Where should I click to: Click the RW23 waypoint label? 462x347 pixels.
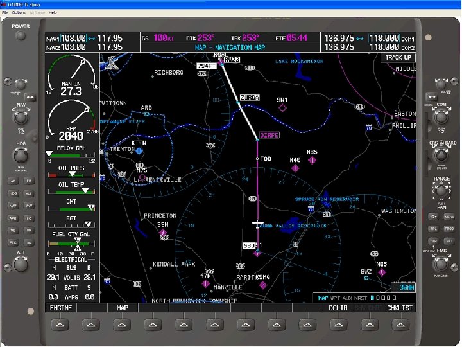[232, 60]
